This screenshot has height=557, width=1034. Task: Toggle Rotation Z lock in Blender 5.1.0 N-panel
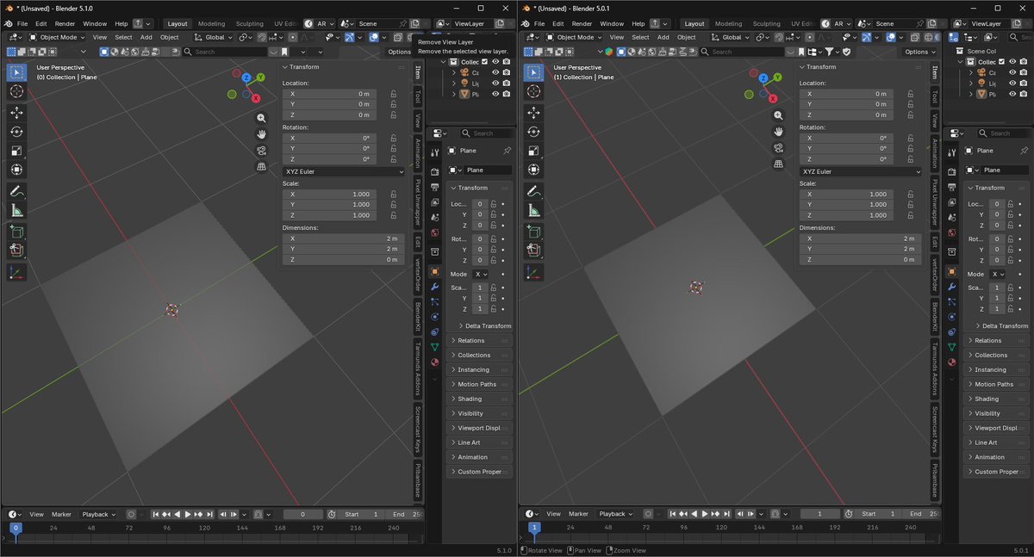coord(393,159)
